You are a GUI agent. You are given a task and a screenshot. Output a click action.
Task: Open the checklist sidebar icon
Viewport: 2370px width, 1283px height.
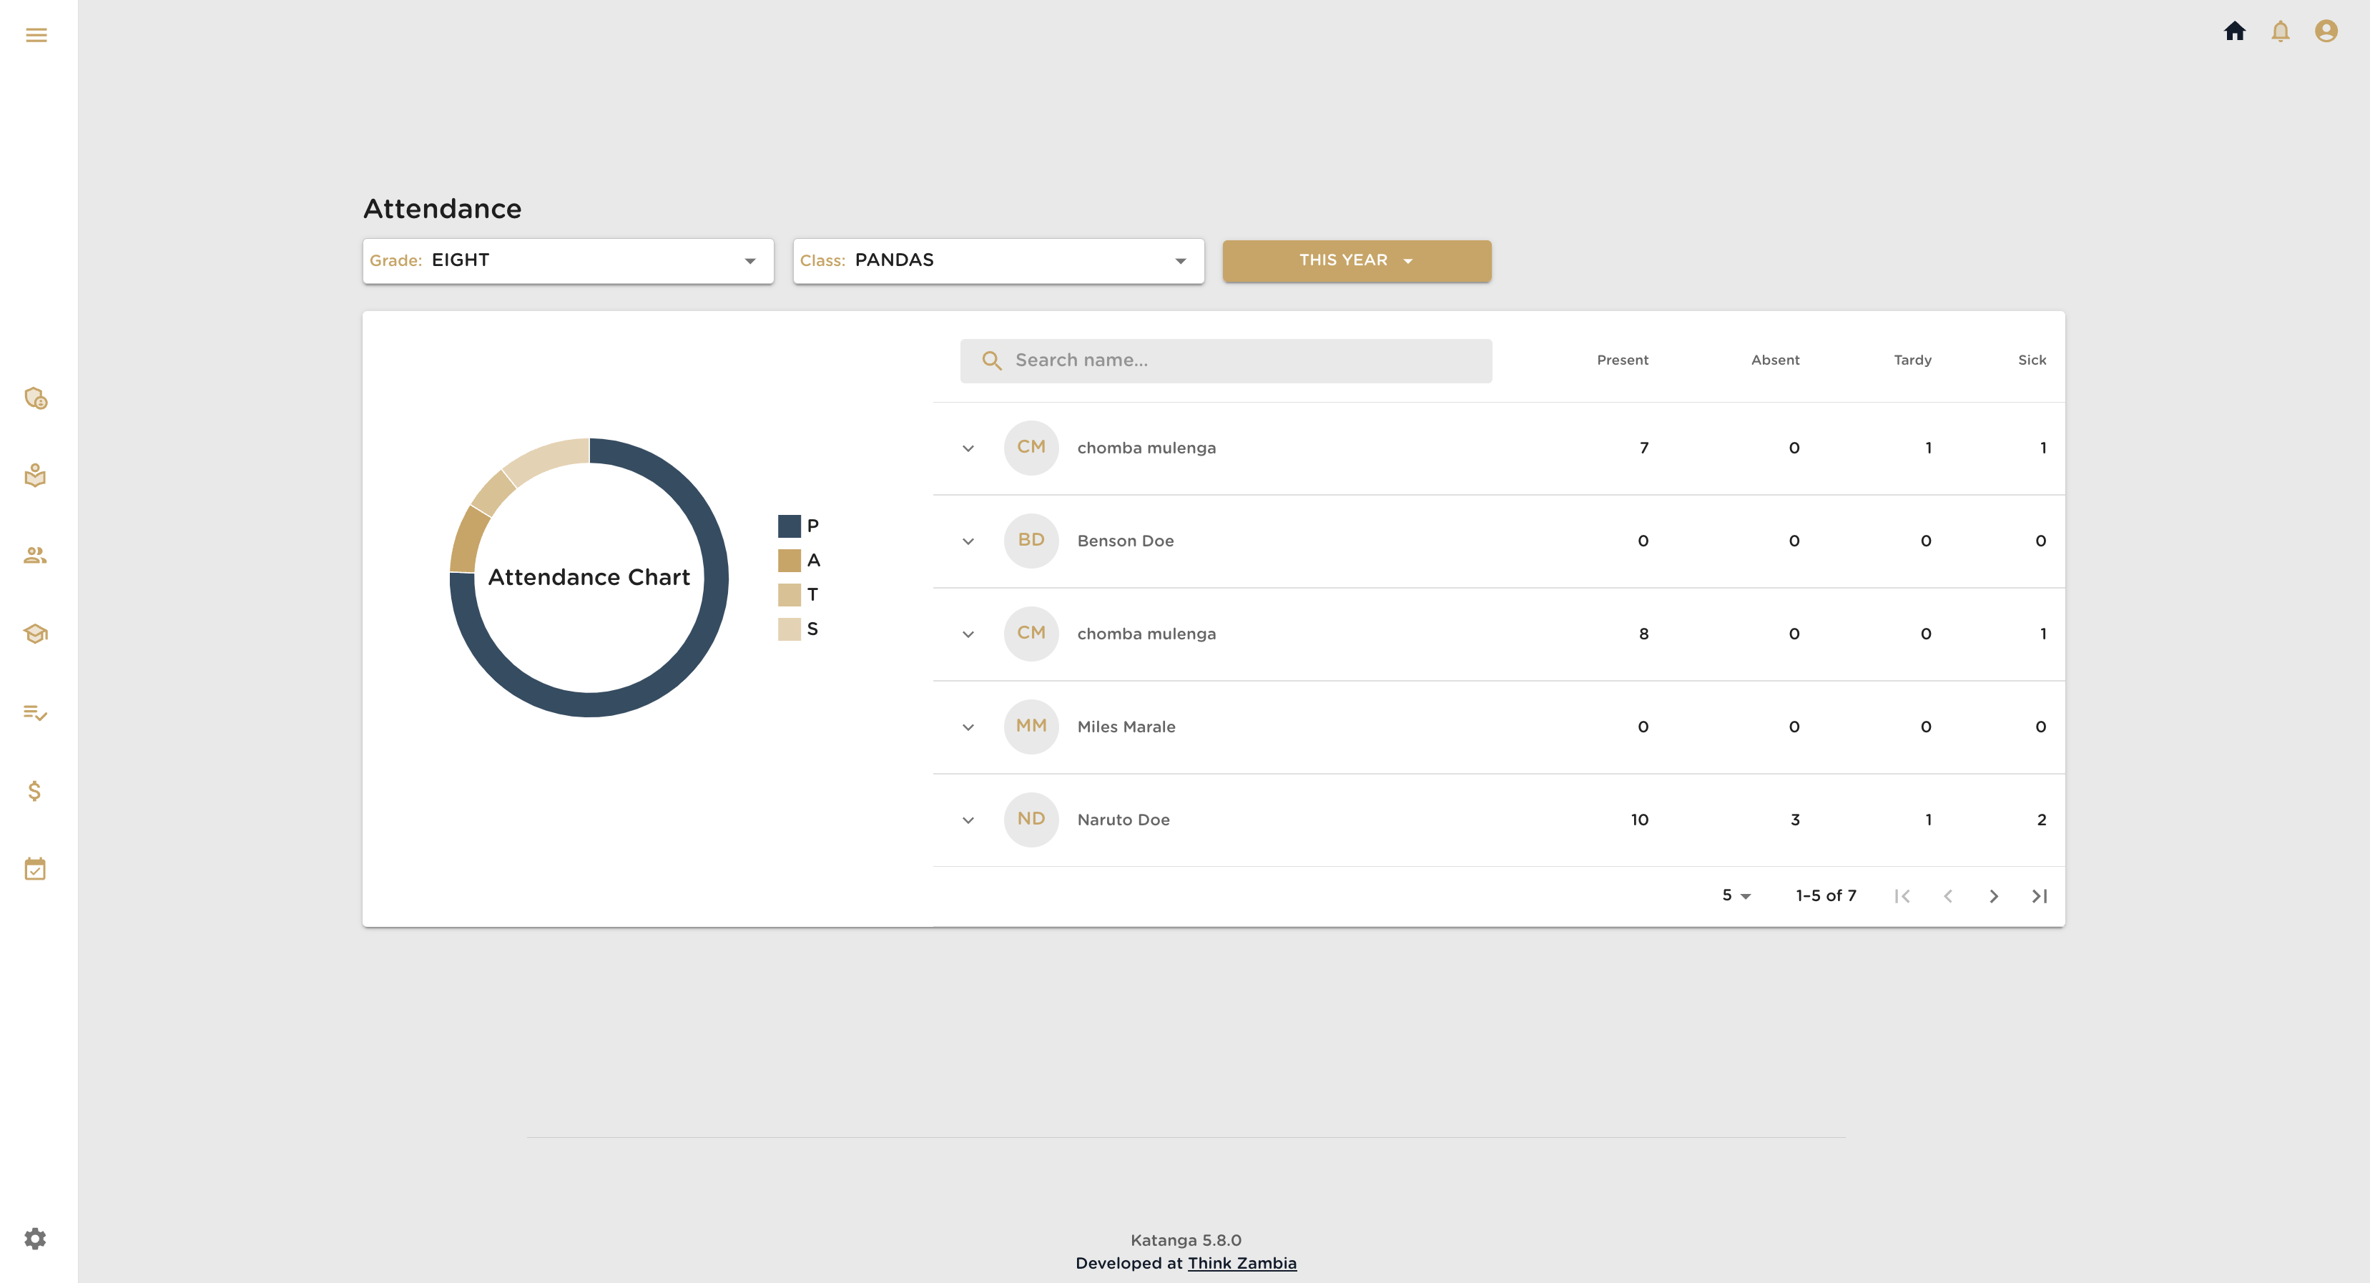(x=36, y=712)
